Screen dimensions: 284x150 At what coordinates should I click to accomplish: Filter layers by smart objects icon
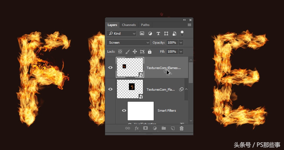point(174,33)
